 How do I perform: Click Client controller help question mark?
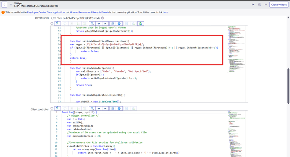52,108
